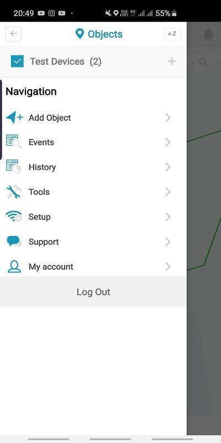Click the Add Object arrow-plus icon
The image size is (221, 443).
(x=14, y=117)
